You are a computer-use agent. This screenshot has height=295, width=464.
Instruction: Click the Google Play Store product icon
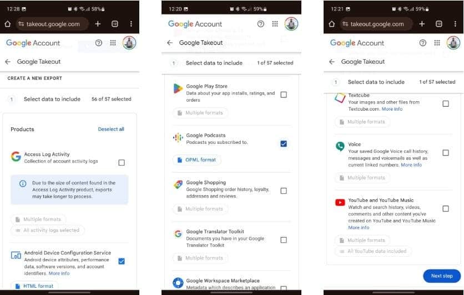[178, 88]
